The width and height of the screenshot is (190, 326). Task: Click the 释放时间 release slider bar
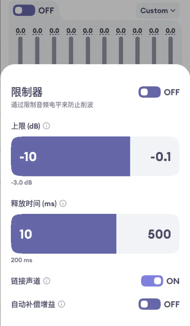coord(95,234)
